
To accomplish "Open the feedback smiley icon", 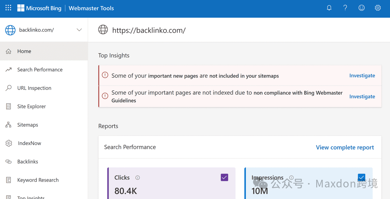I will (361, 8).
